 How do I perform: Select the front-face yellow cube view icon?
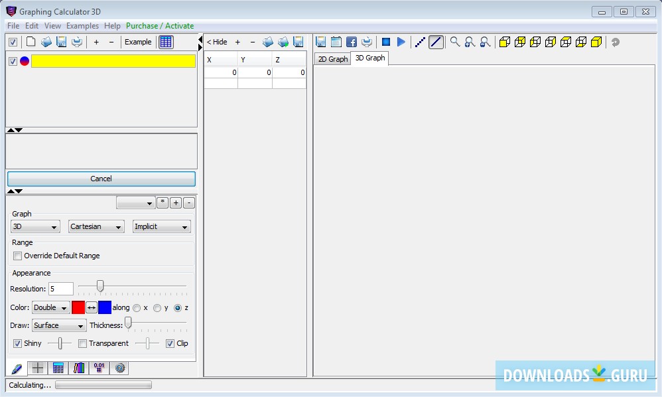505,42
